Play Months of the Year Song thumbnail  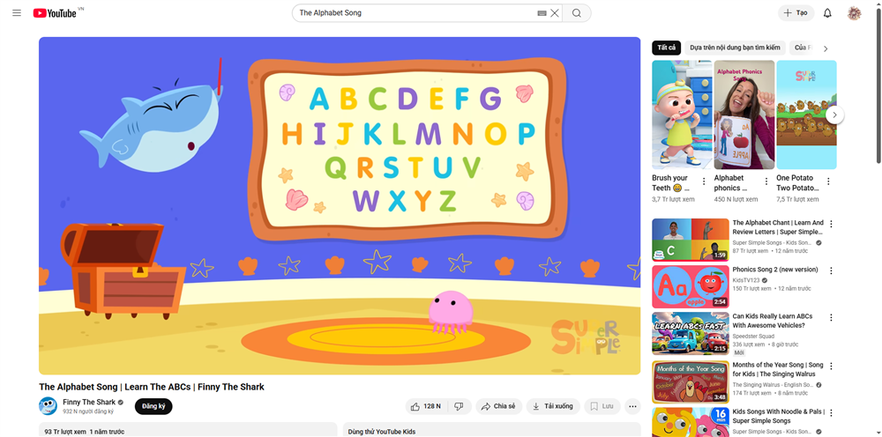click(x=691, y=382)
